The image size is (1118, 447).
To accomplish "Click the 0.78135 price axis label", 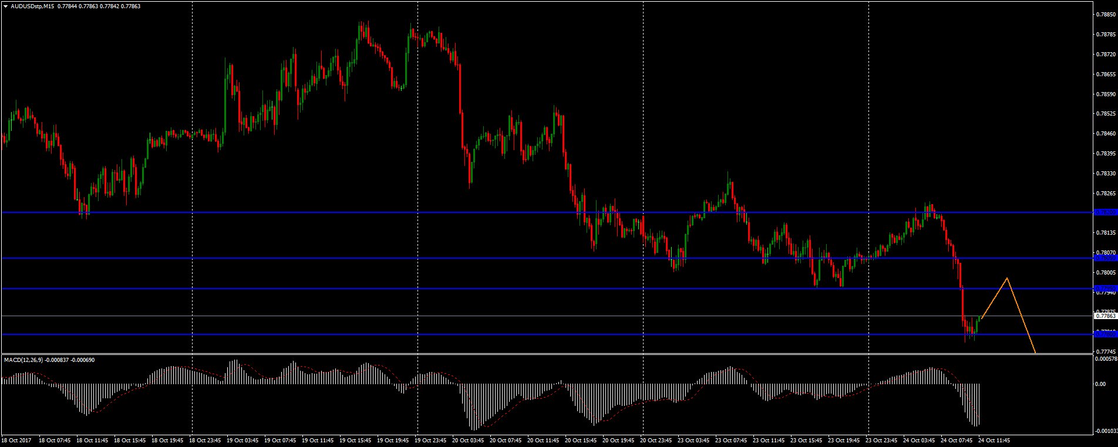I will (1106, 233).
